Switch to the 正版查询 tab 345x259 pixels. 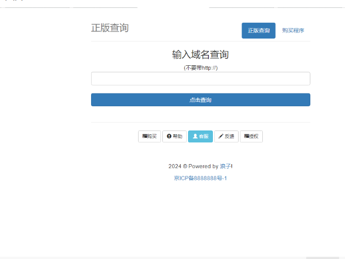(x=258, y=31)
